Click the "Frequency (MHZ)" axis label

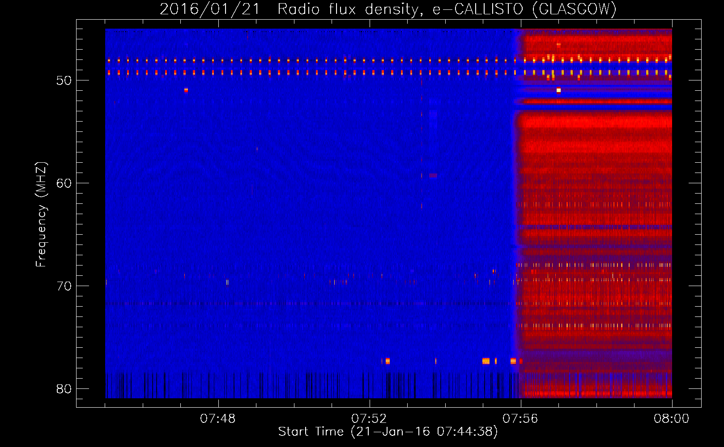(41, 215)
